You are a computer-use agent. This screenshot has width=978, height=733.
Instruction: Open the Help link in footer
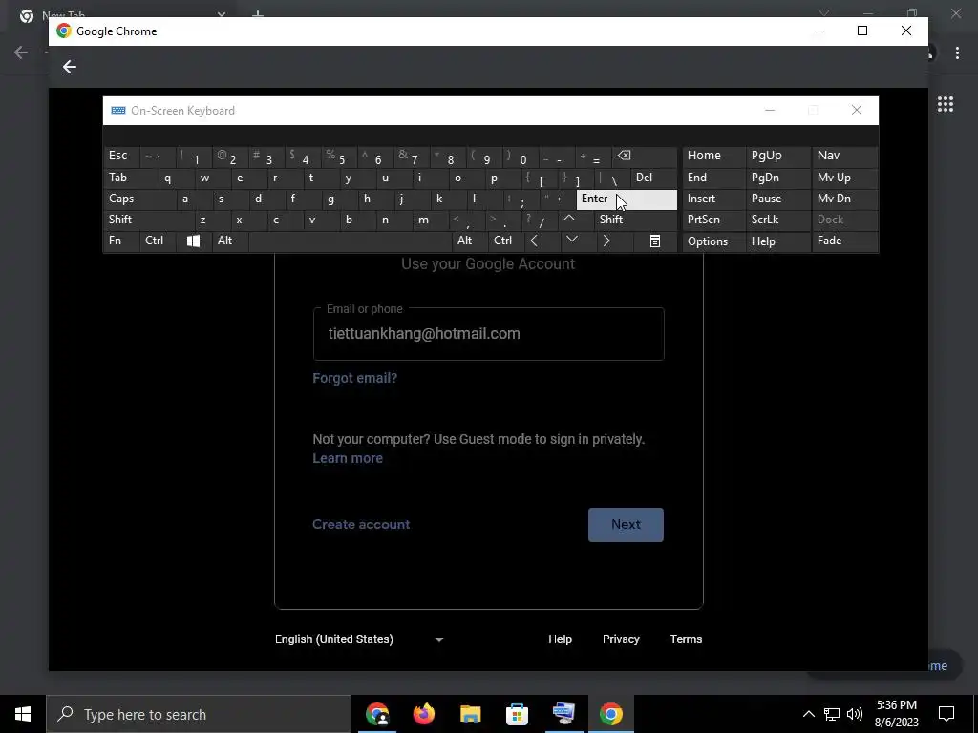click(x=560, y=639)
